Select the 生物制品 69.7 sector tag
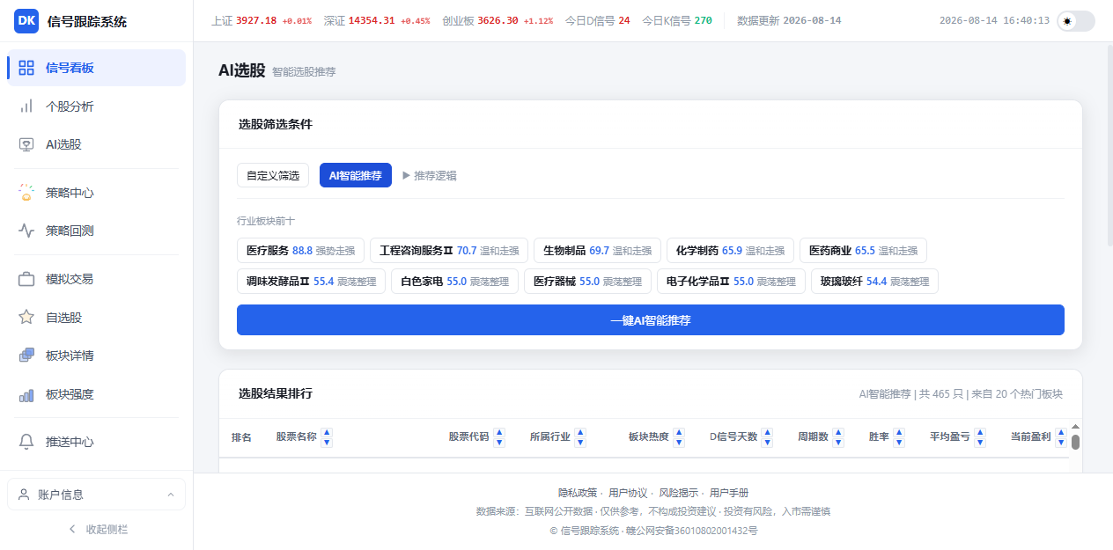 (x=597, y=250)
